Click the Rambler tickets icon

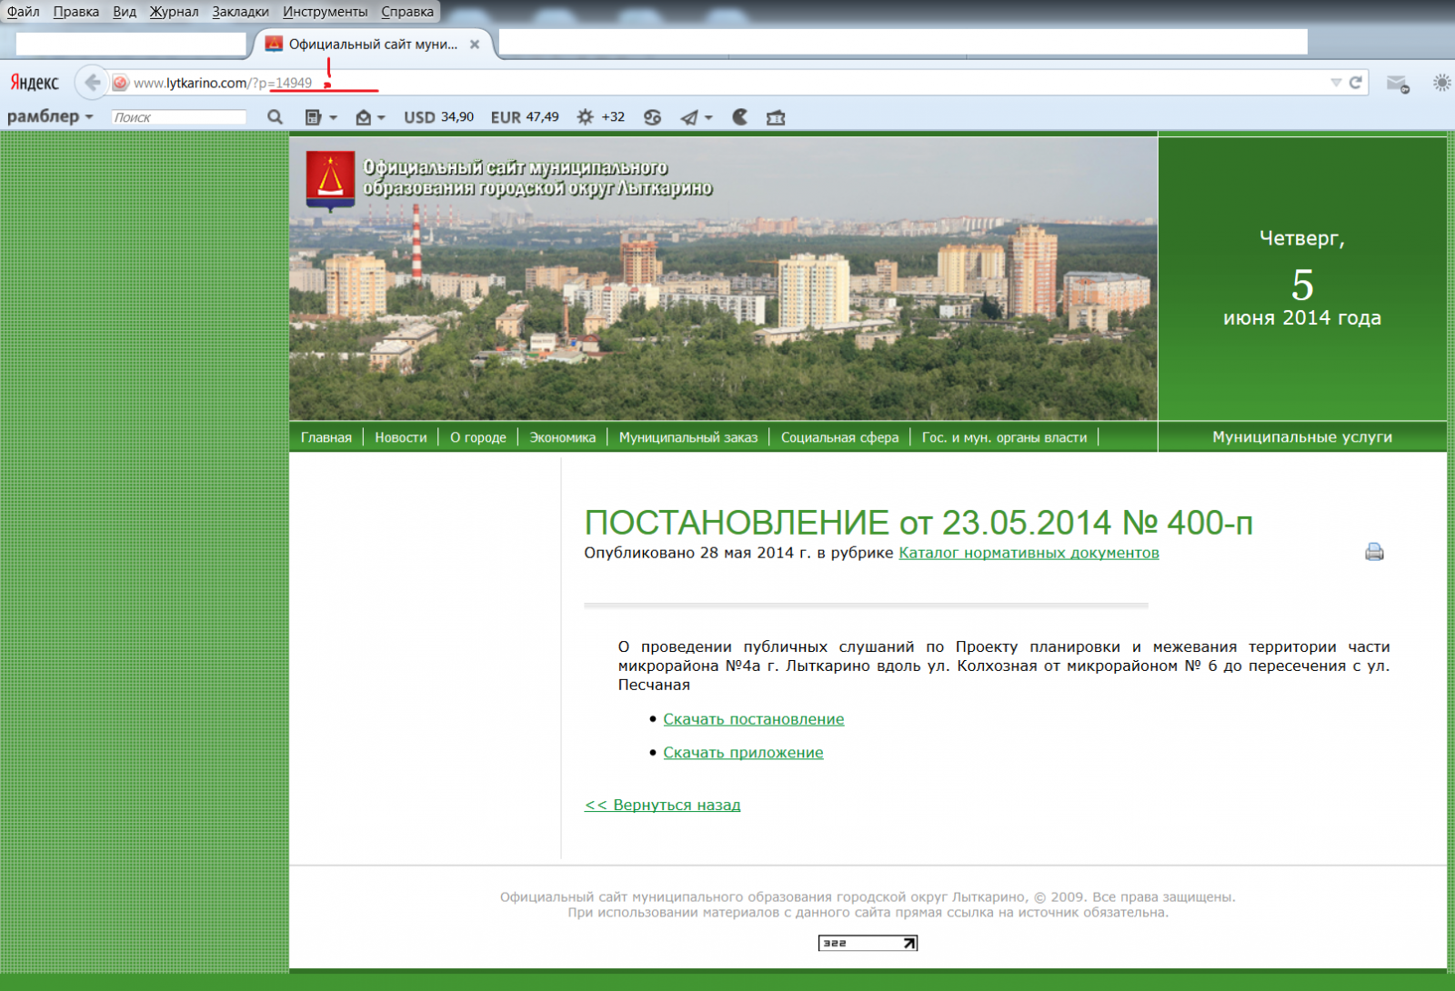tap(776, 117)
